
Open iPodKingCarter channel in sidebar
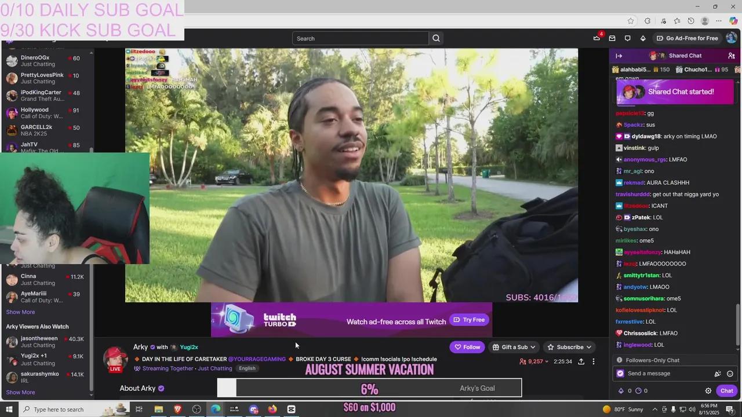[x=46, y=96]
